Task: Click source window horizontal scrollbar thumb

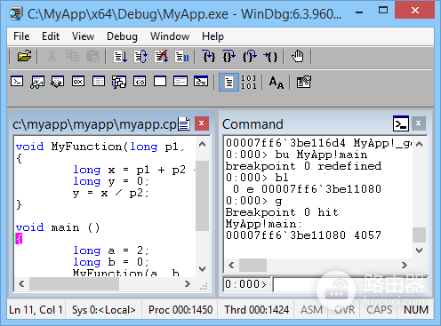Action: click(x=74, y=284)
